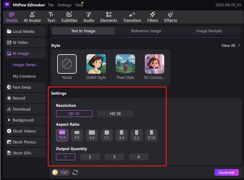Open the AI Avatar tool
The image size is (244, 180).
(x=32, y=17)
